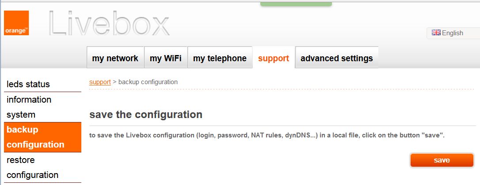This screenshot has width=480, height=185.
Task: Select the support tab
Action: (274, 58)
